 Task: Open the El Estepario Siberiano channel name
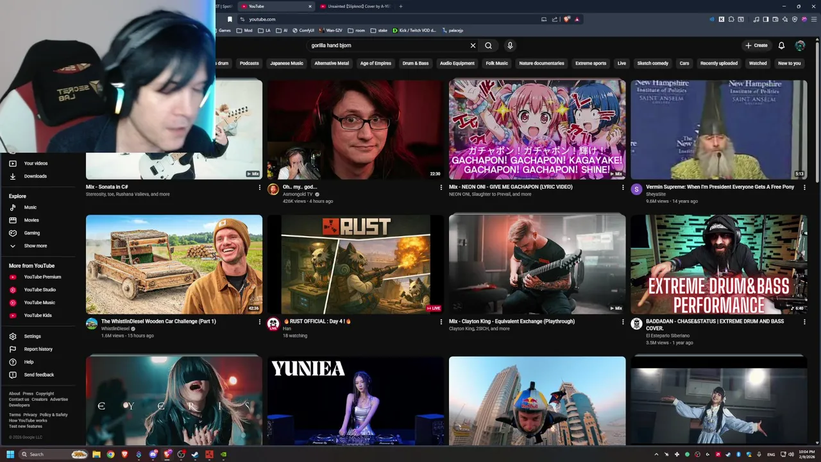click(668, 336)
